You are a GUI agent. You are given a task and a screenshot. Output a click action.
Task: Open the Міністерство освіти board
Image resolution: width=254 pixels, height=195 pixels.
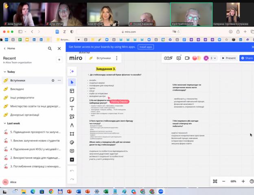point(32,106)
